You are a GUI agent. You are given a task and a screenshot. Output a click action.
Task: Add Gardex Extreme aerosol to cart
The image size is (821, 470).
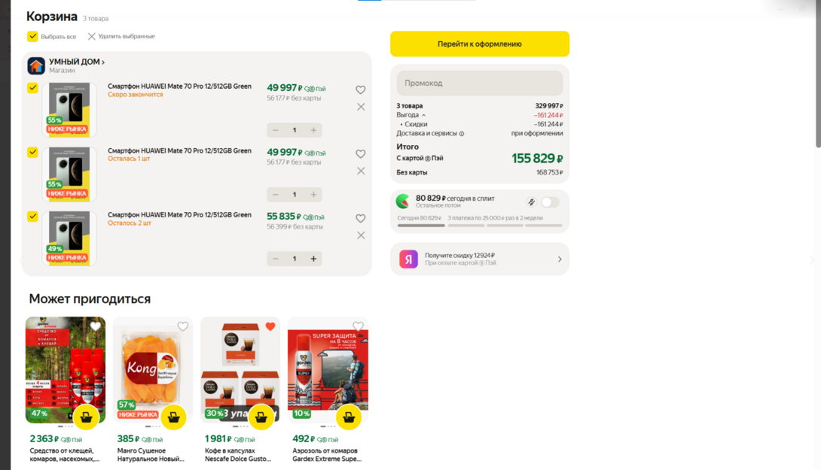[349, 417]
